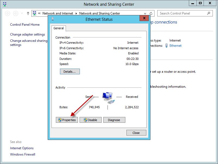Click the magnifier icon in search box
218x164 pixels.
tap(209, 13)
